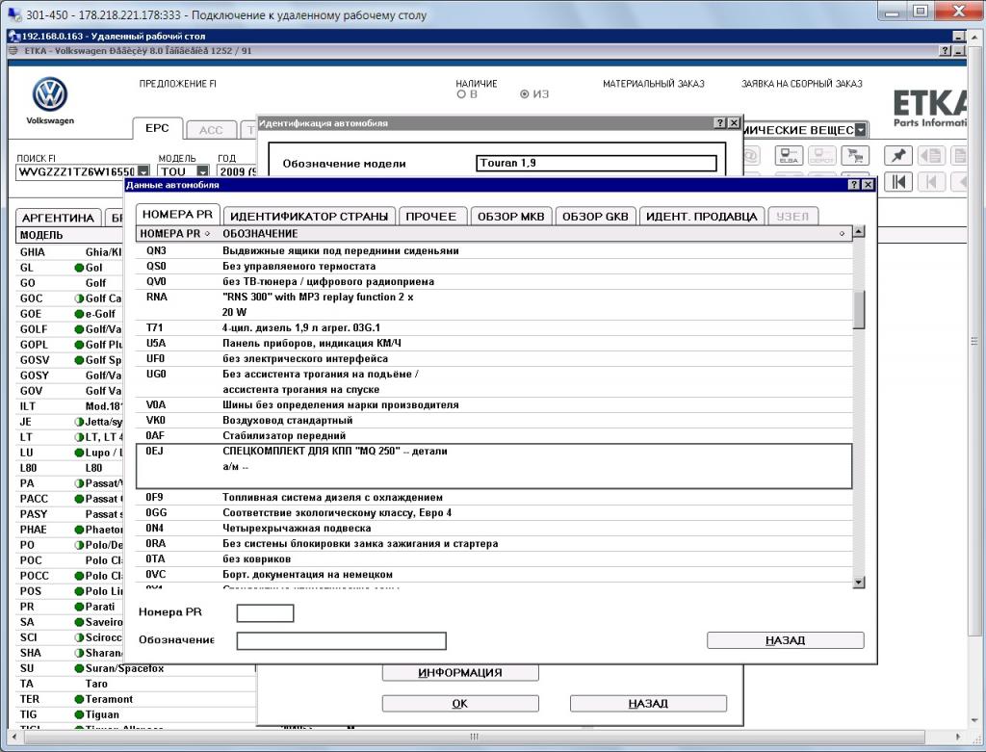Select model code 'LU' Lupo row
This screenshot has height=752, width=986.
(x=70, y=453)
